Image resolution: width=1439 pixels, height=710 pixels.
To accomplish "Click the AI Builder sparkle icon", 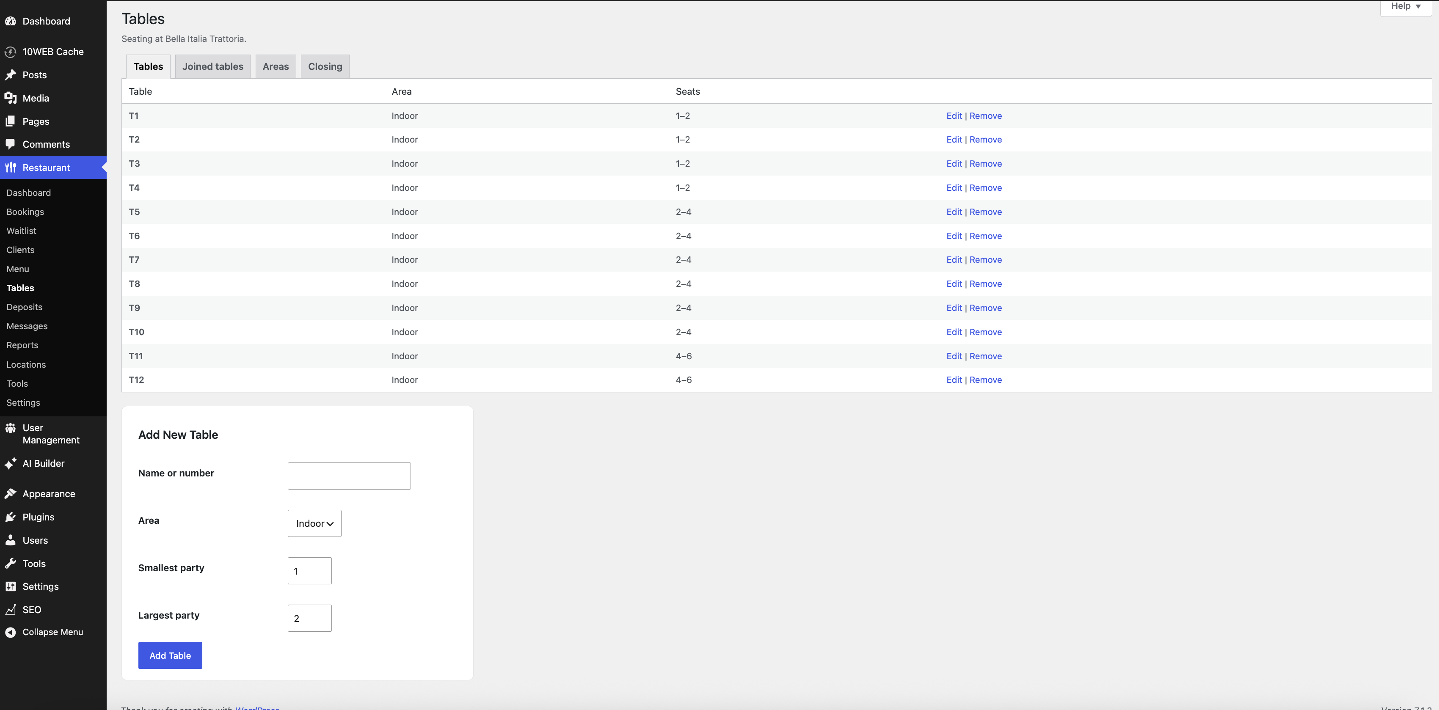I will point(11,464).
